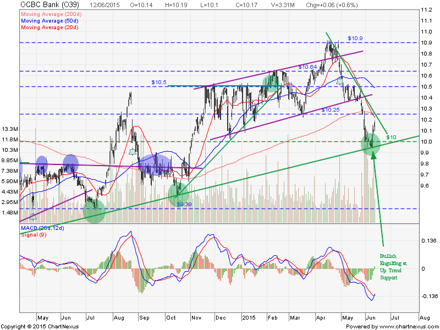Click the 11.8M volume axis label
The height and width of the screenshot is (330, 440).
10,140
